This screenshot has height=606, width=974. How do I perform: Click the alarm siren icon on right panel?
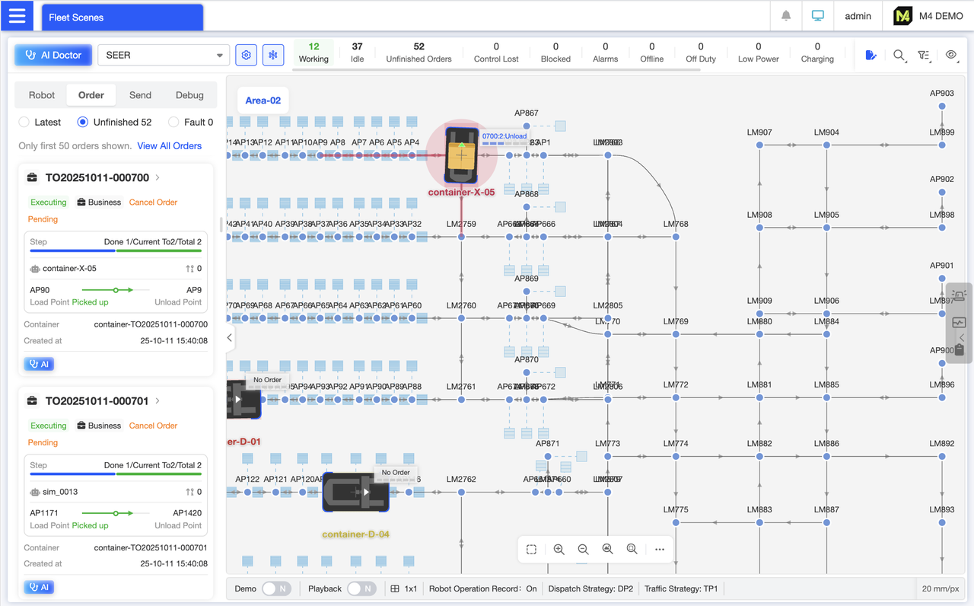[x=958, y=295]
